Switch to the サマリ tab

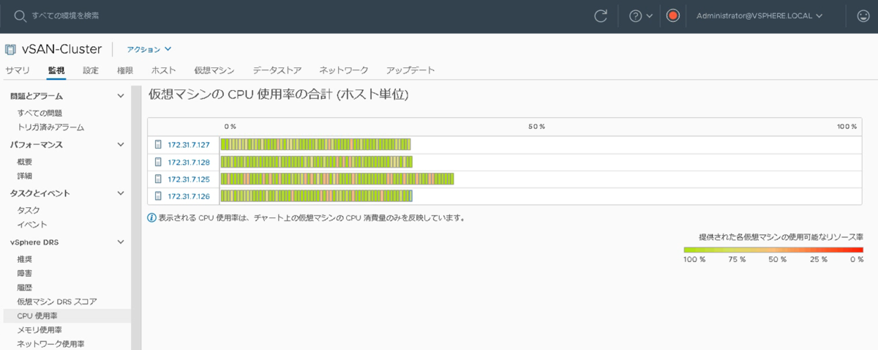point(18,70)
